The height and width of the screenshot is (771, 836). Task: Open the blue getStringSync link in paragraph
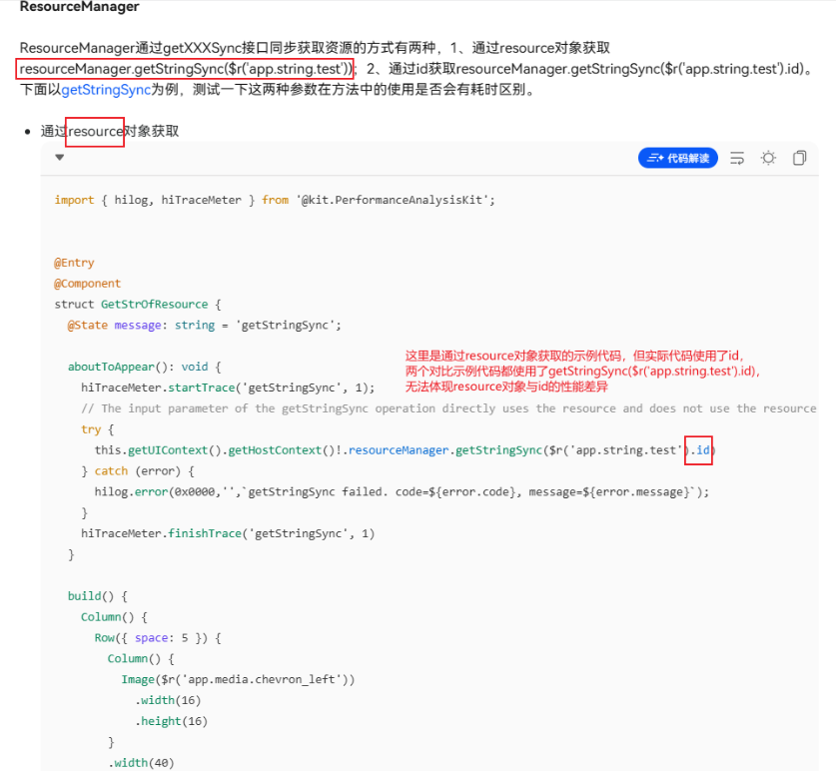pyautogui.click(x=106, y=90)
